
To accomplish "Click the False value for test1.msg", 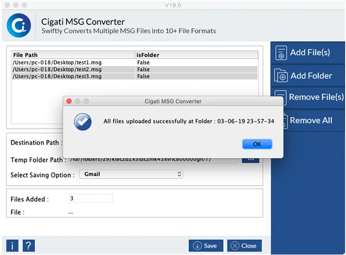I will tap(143, 62).
